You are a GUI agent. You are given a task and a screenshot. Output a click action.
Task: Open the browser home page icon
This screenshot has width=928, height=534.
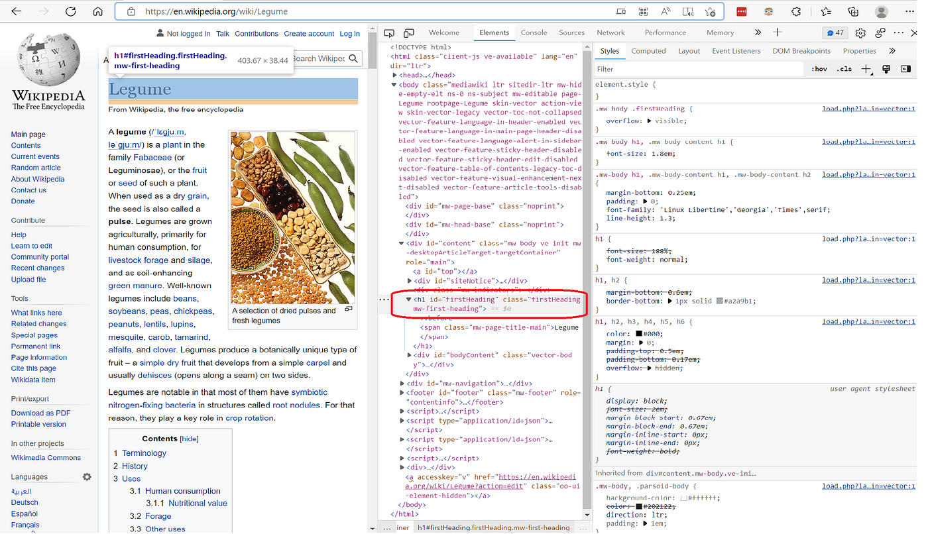click(97, 11)
